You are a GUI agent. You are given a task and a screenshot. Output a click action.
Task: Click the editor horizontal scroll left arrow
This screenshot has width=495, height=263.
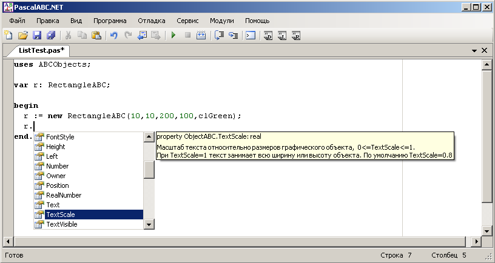pos(8,242)
